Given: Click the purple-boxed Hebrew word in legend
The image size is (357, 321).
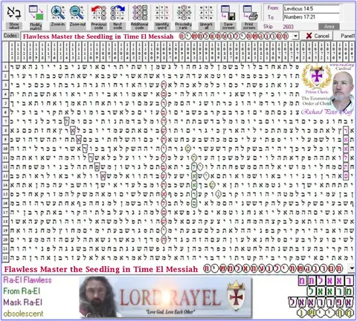Looking at the screenshot, I should [x=325, y=280].
